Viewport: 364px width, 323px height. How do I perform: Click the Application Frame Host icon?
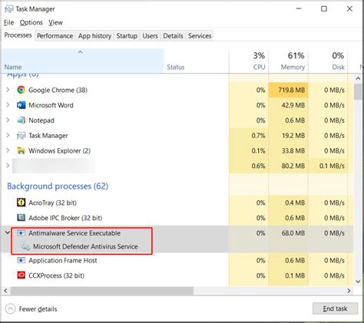click(21, 260)
